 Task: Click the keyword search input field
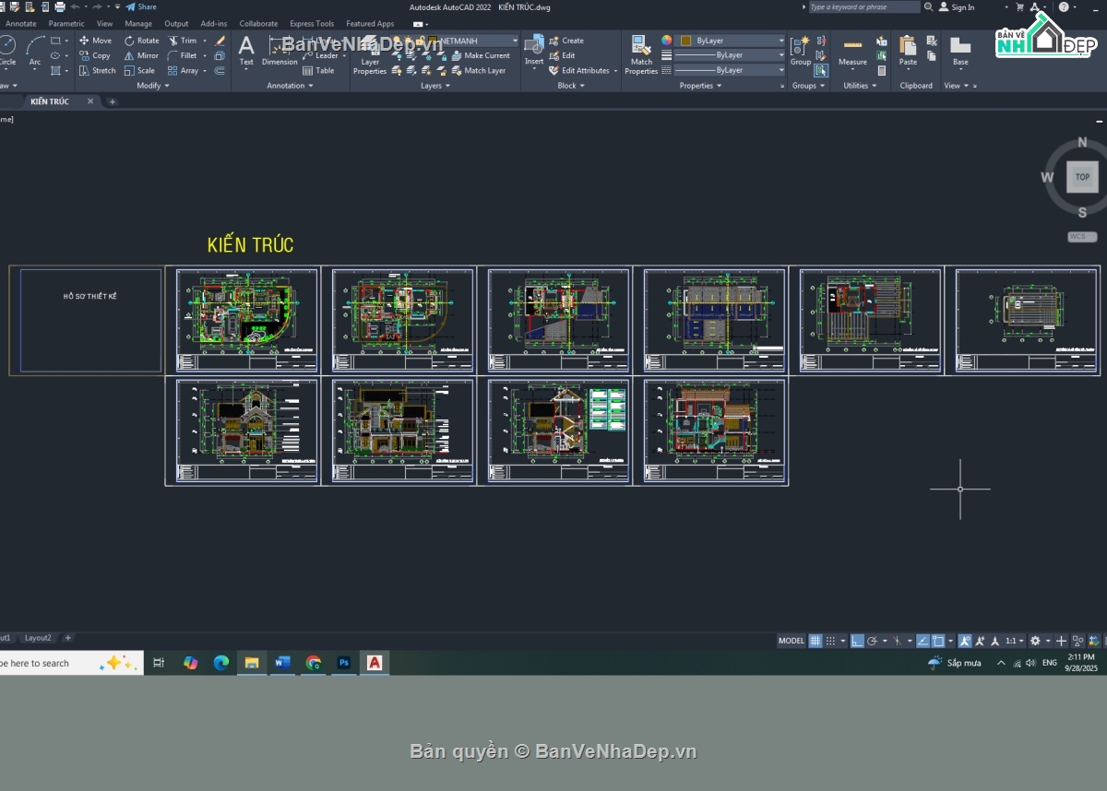tap(863, 7)
